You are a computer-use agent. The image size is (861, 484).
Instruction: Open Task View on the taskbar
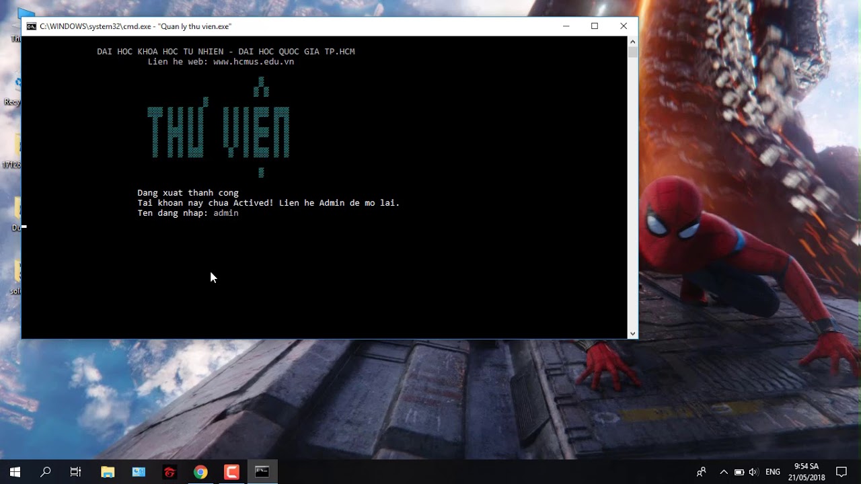[76, 472]
